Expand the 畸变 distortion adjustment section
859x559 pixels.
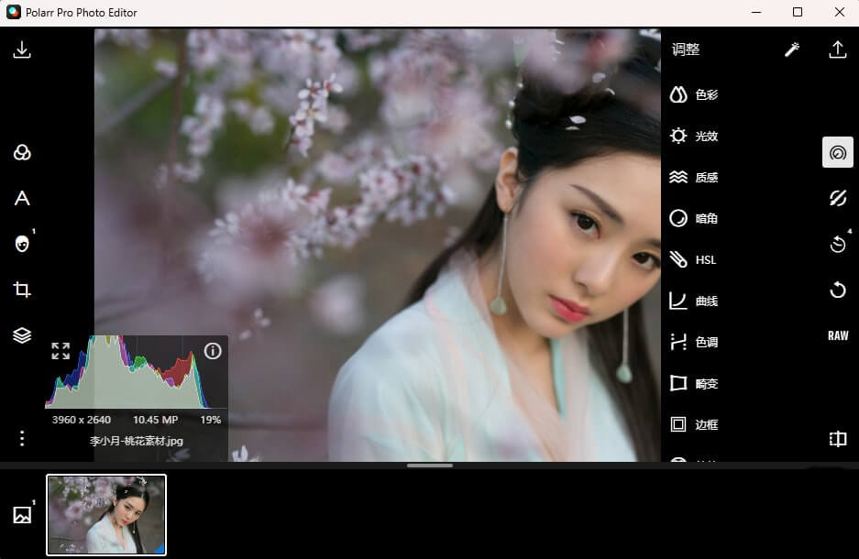pos(694,383)
